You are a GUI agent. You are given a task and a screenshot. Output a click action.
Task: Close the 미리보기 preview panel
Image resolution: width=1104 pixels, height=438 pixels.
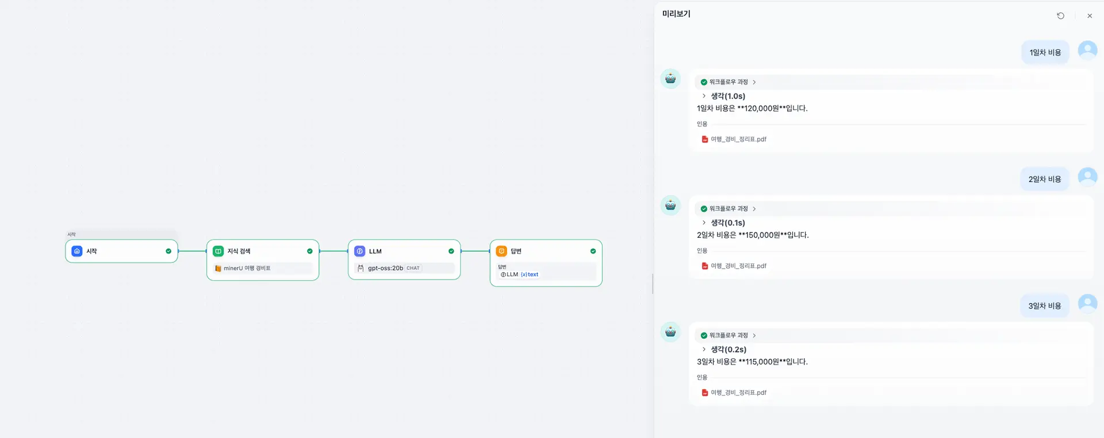pos(1090,16)
